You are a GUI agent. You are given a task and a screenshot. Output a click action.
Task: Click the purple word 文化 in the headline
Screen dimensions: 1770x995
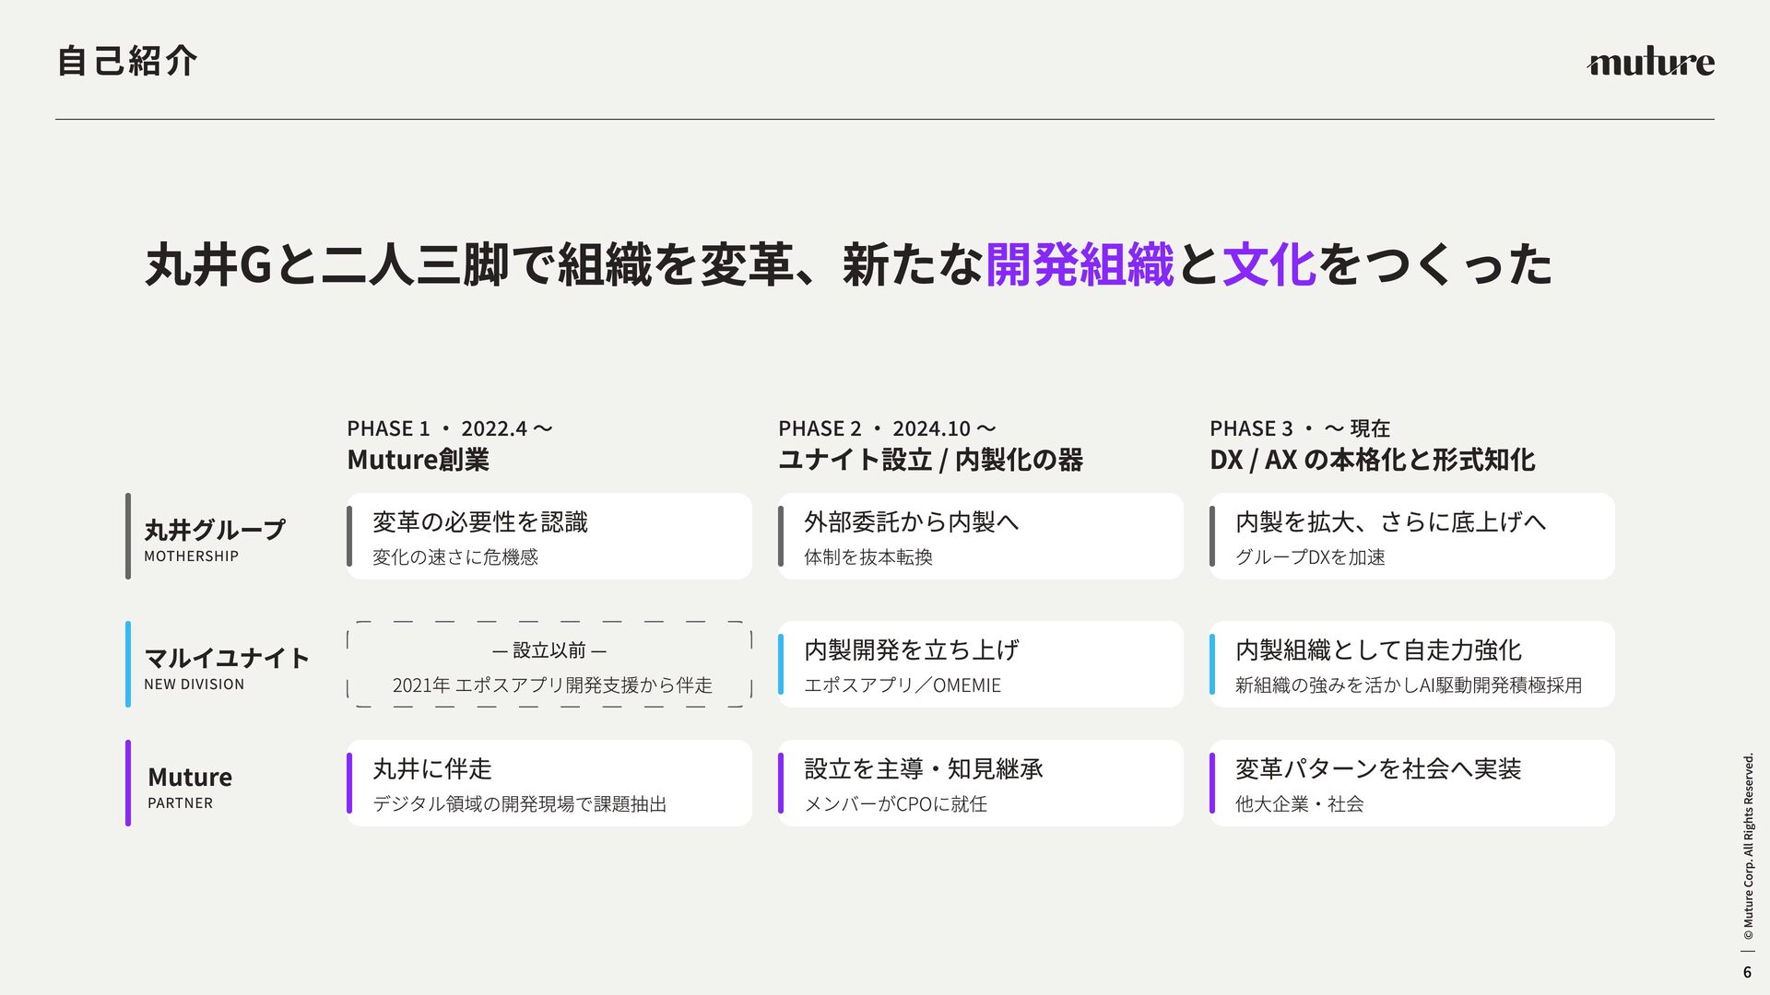tap(1269, 264)
